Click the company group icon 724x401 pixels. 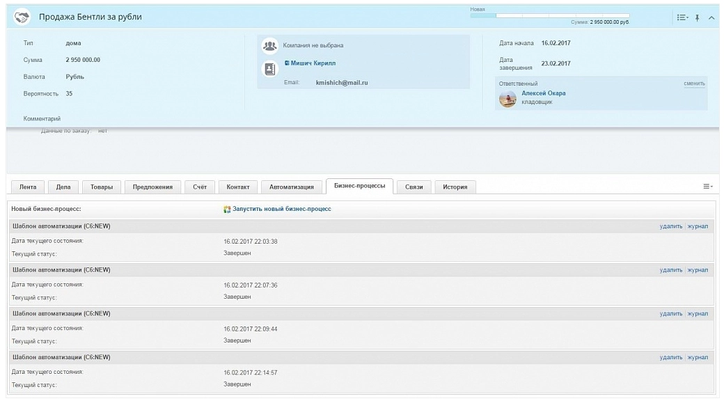tap(269, 46)
